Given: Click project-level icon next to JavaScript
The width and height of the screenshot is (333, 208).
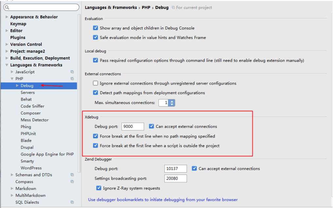Looking at the screenshot, I should coord(72,72).
